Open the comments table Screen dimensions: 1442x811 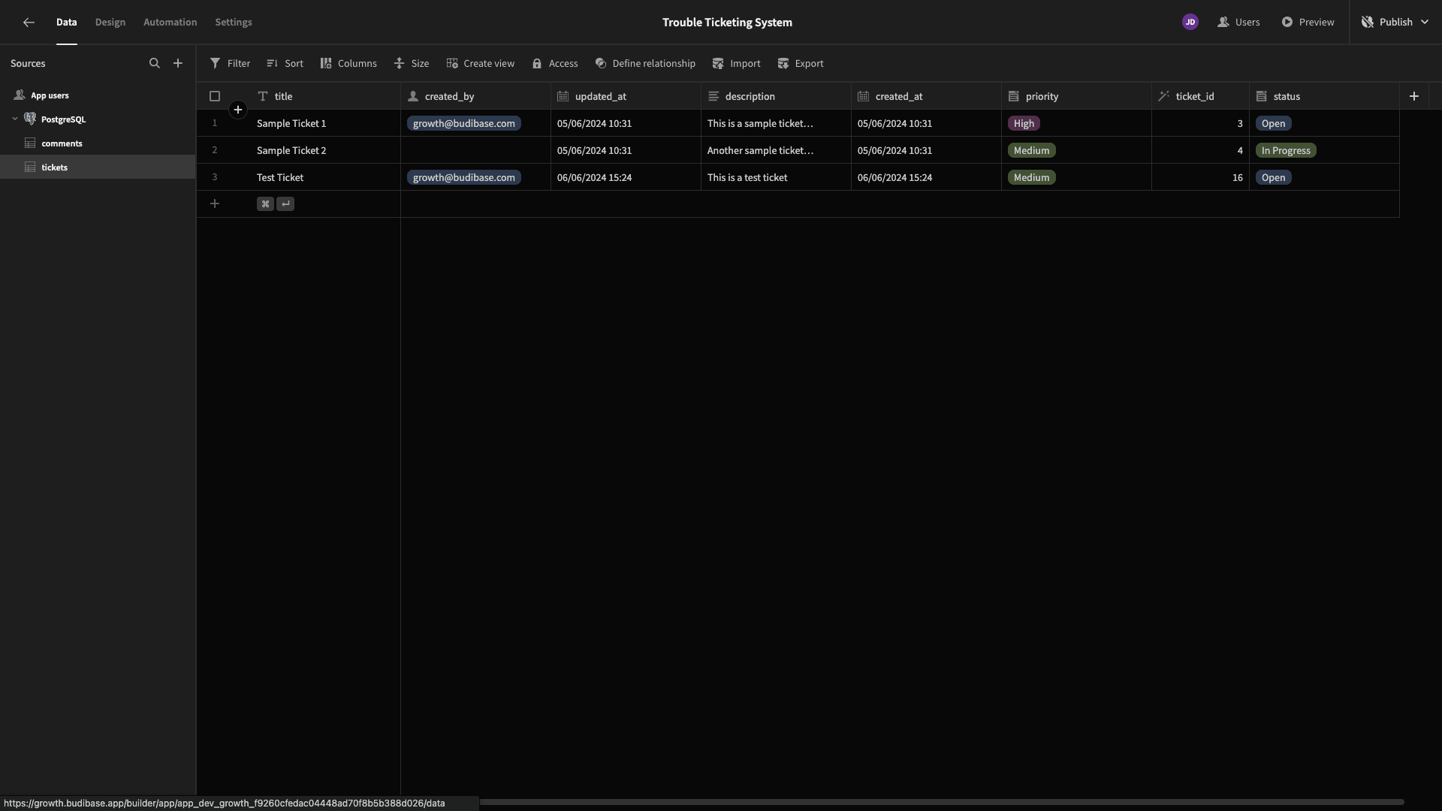(x=62, y=143)
